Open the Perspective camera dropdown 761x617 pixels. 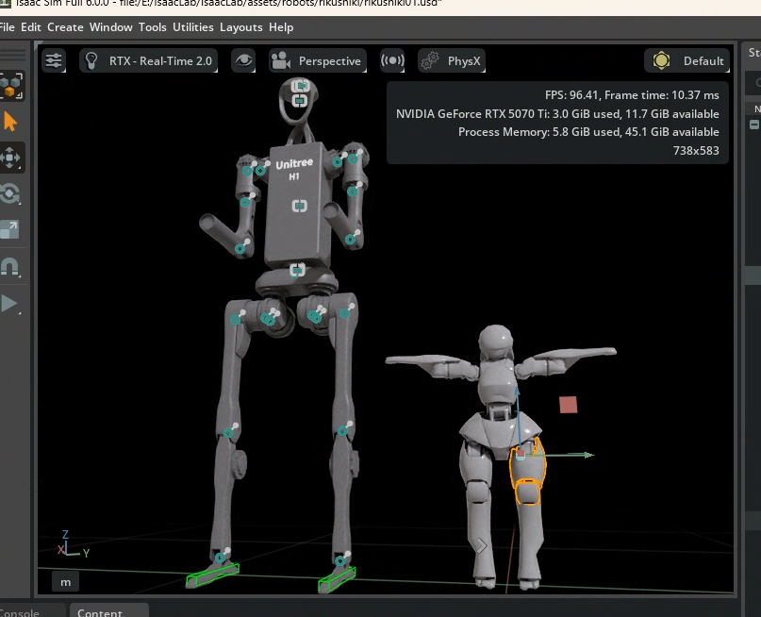tap(318, 60)
